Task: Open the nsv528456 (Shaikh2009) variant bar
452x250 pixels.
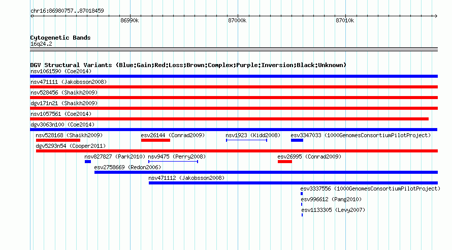Action: 234,98
